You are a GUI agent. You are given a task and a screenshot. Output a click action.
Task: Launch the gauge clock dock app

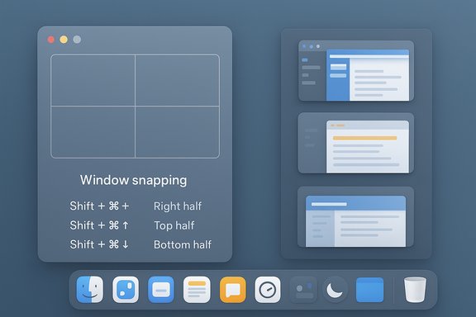click(x=268, y=290)
